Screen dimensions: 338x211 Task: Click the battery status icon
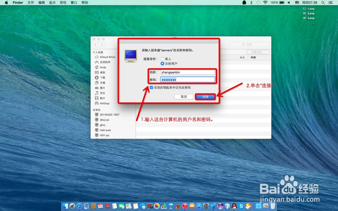282,3
